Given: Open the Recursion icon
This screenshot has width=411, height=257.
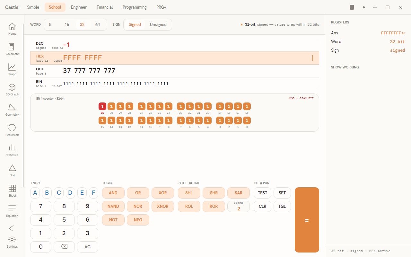Looking at the screenshot, I should (x=12, y=128).
